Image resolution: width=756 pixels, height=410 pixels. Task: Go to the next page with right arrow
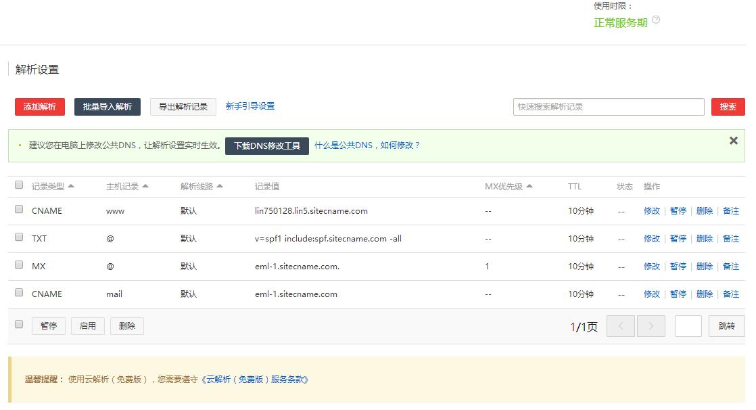tap(651, 325)
